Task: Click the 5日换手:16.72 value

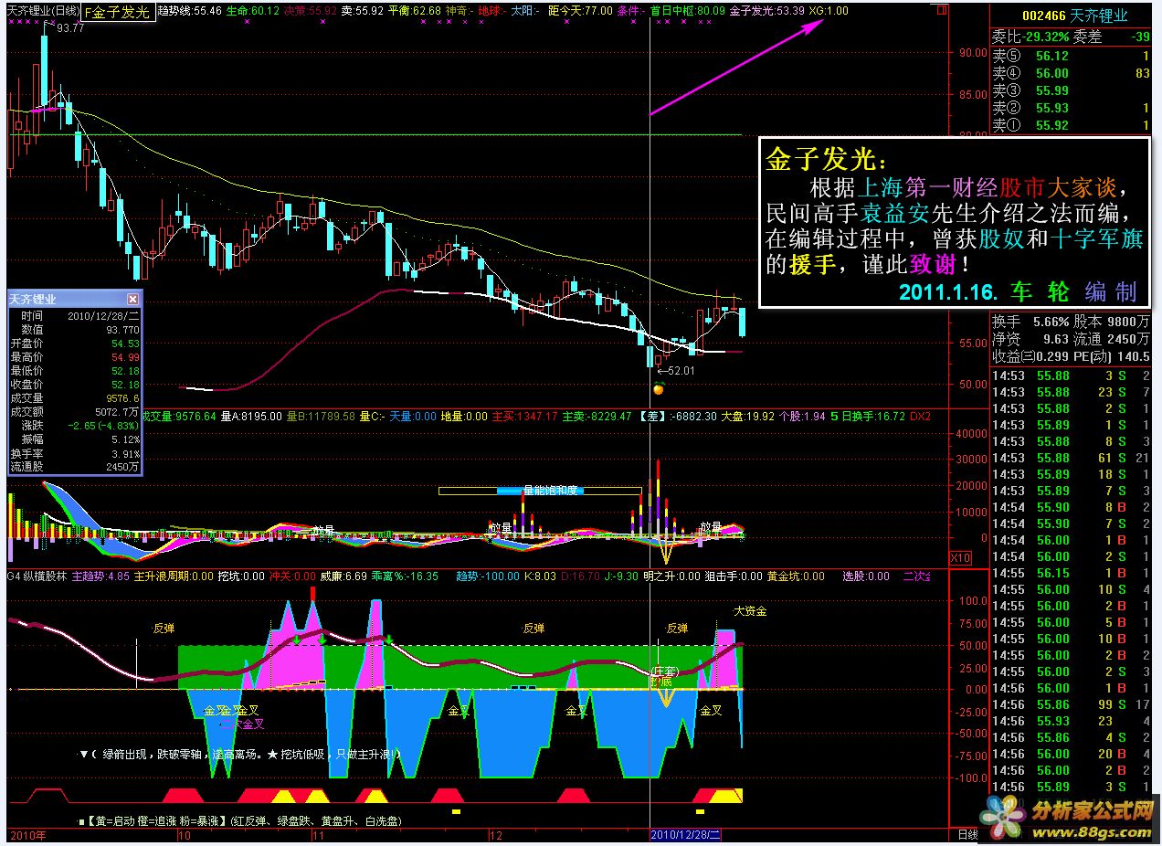Action: click(868, 417)
